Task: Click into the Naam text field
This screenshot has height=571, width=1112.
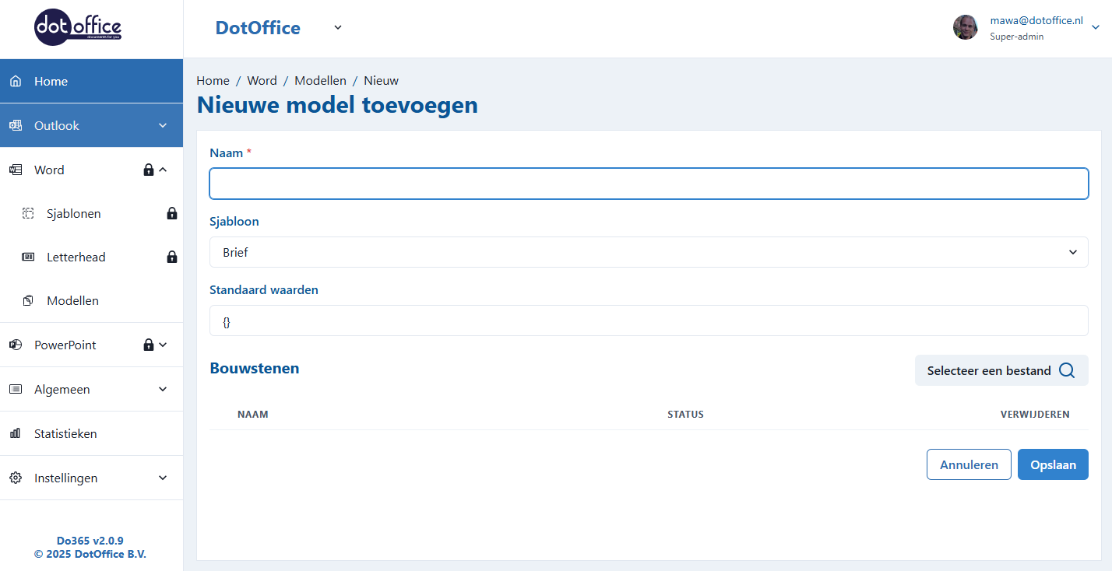Action: pyautogui.click(x=648, y=184)
